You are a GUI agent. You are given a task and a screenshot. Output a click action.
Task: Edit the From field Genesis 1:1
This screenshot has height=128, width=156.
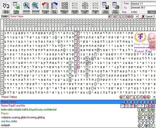pyautogui.click(x=143, y=4)
